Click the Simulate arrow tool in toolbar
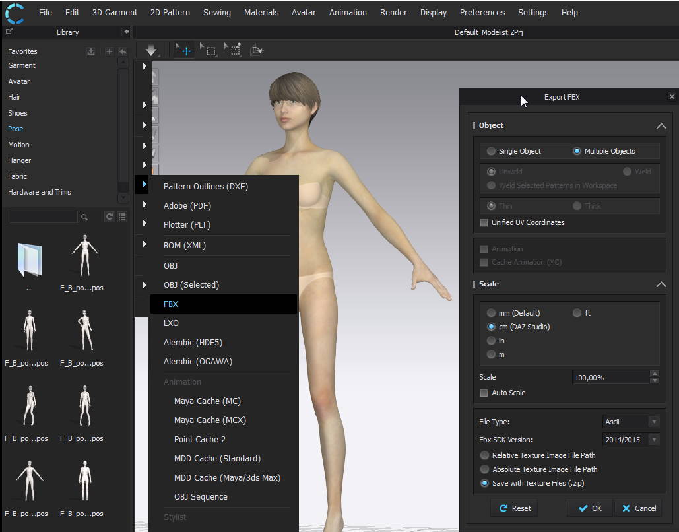 pyautogui.click(x=152, y=51)
